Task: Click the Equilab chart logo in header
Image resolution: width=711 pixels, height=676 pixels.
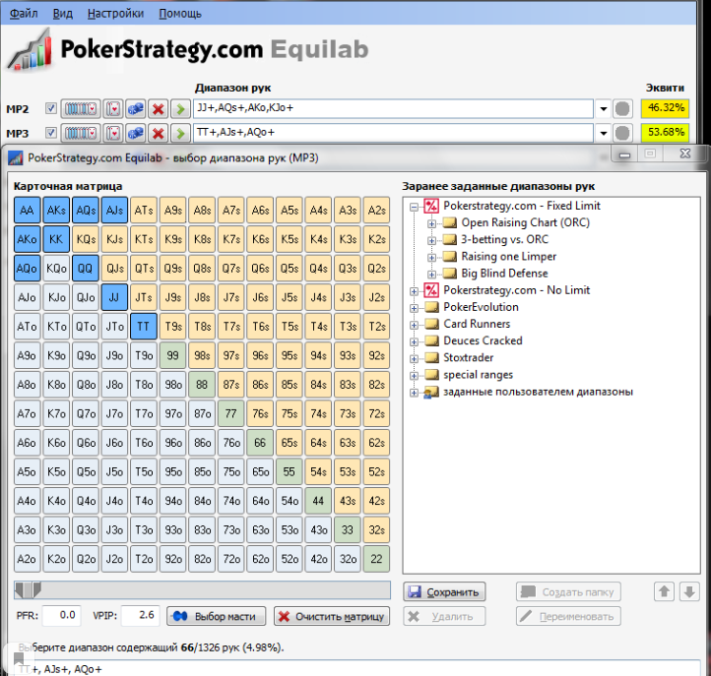Action: (30, 50)
